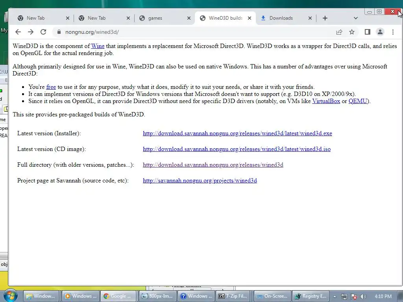This screenshot has width=403, height=302.
Task: Open the Registry Editor taskbar button
Action: pyautogui.click(x=311, y=296)
